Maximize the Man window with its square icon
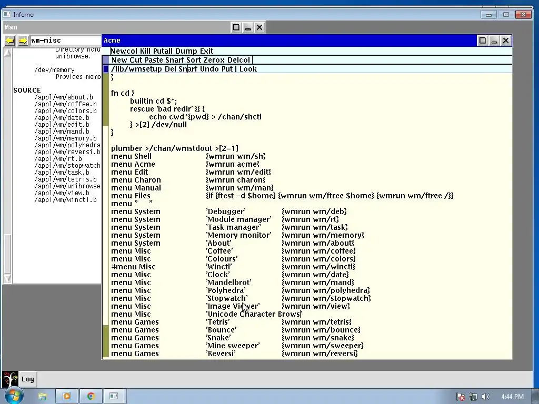 [x=236, y=27]
